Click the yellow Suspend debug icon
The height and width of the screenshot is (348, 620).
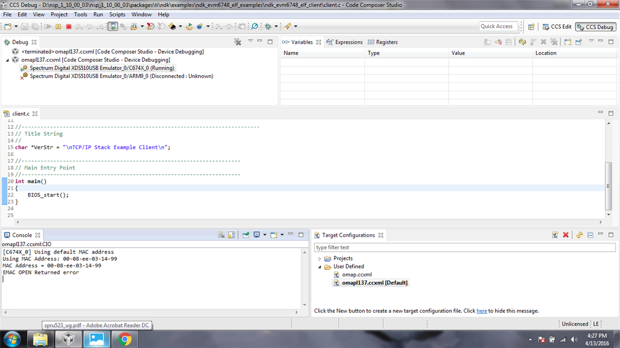coord(58,26)
